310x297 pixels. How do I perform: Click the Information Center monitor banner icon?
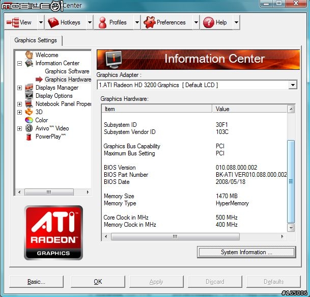pos(114,60)
